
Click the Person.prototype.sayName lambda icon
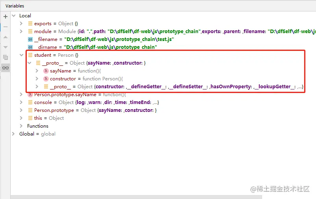click(30, 95)
